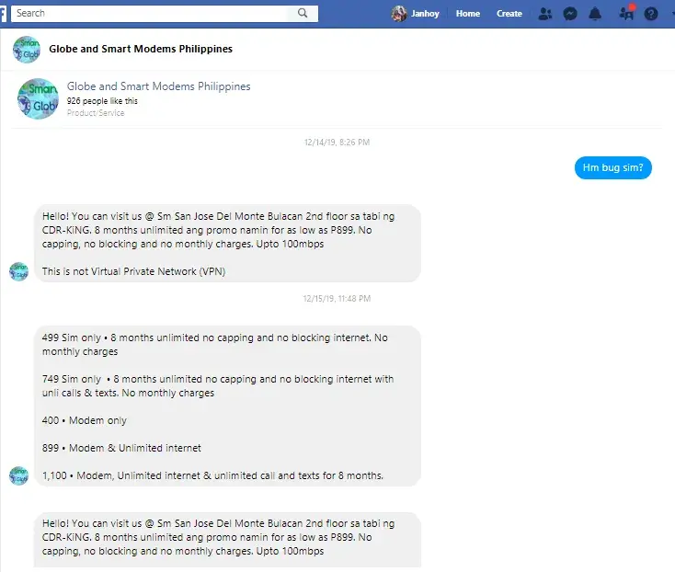The height and width of the screenshot is (572, 675).
Task: Click the friend suggestions icon with red badge
Action: [x=626, y=14]
